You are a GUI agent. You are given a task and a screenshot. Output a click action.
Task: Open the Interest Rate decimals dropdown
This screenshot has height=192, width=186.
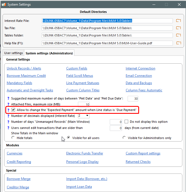coord(87,115)
